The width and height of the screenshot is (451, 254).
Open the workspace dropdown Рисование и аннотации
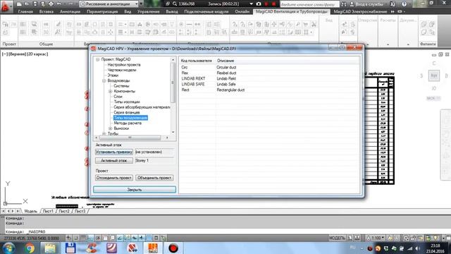(x=109, y=4)
